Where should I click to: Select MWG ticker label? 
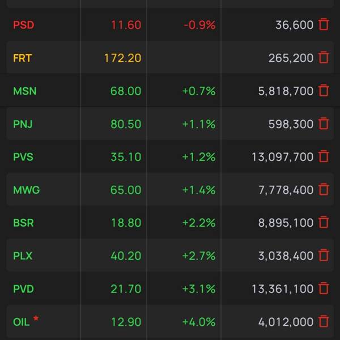[27, 190]
